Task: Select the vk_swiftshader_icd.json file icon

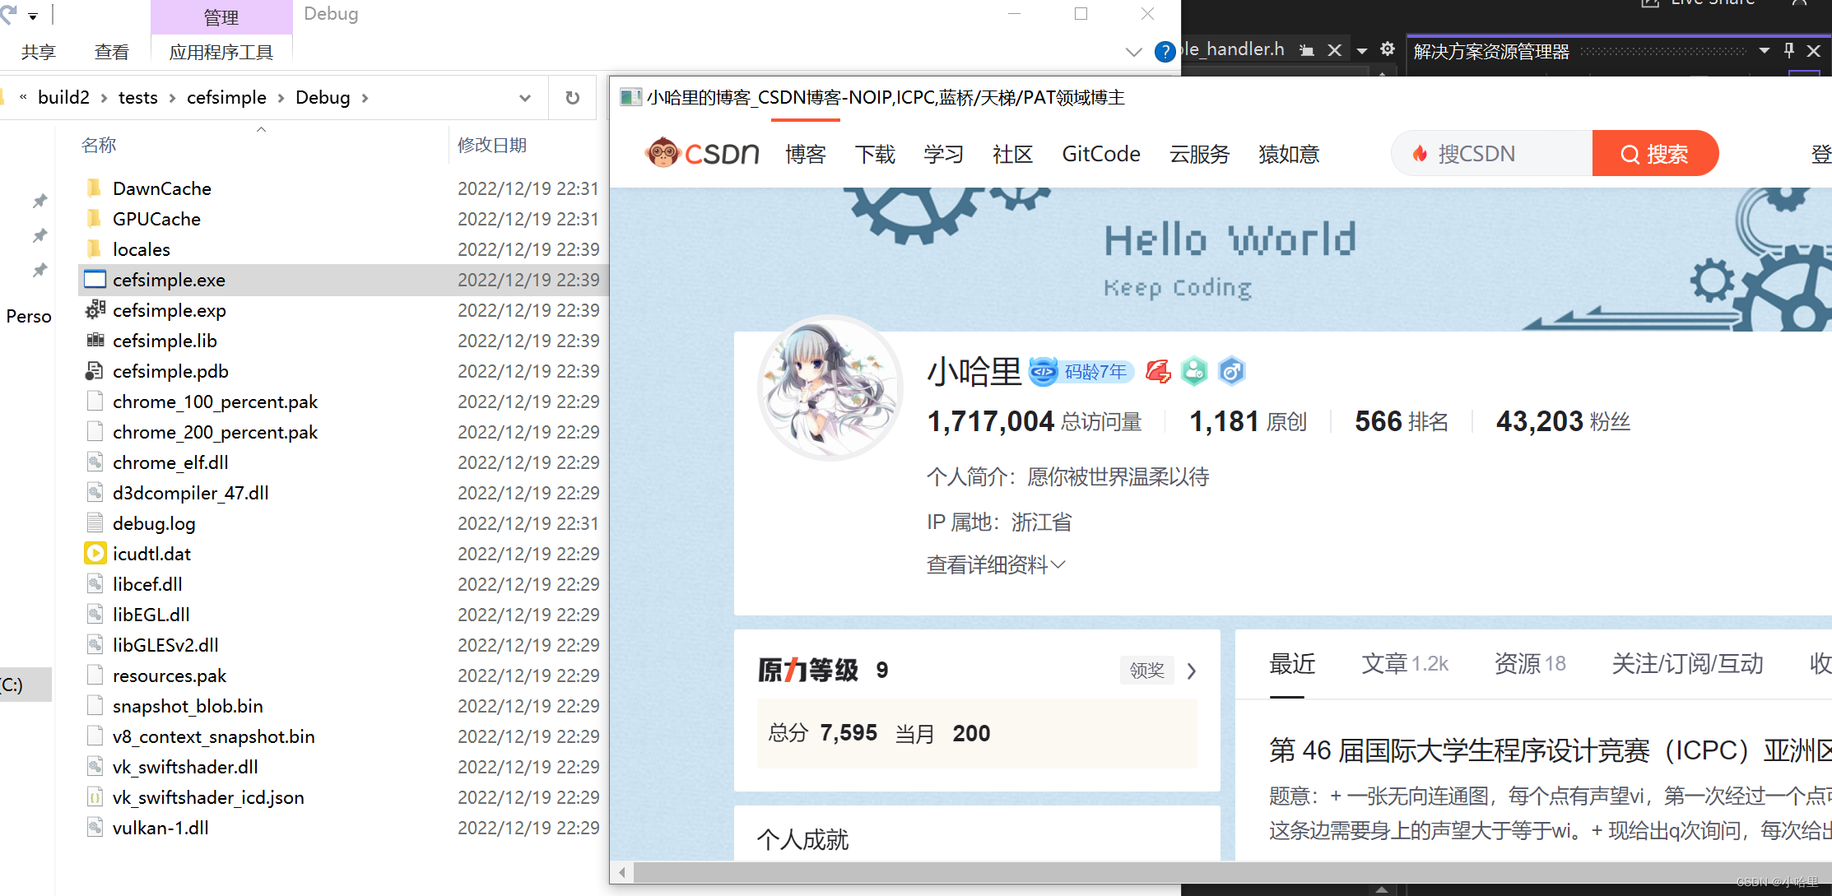Action: point(95,797)
